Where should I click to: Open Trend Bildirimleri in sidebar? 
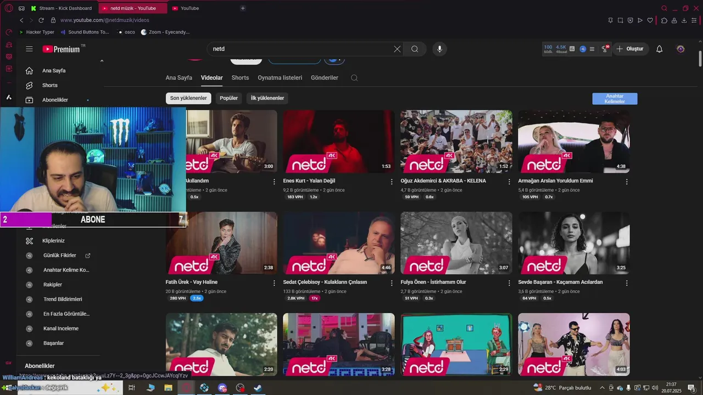click(x=63, y=300)
